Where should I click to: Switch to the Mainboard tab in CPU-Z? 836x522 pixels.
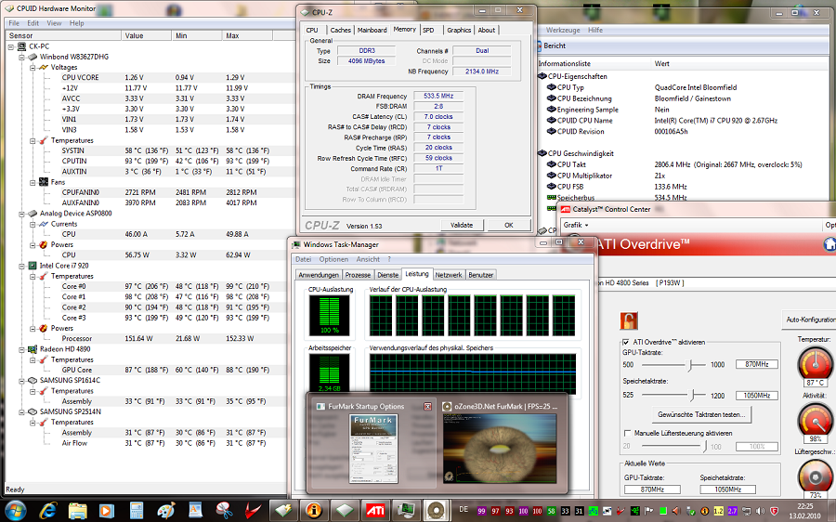[372, 31]
